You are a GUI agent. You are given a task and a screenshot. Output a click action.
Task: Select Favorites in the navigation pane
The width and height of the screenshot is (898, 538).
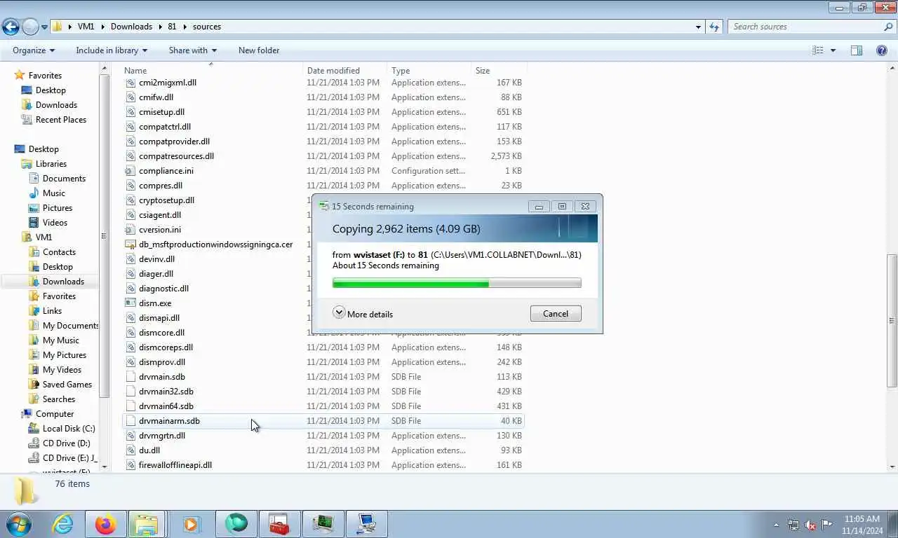(x=45, y=76)
